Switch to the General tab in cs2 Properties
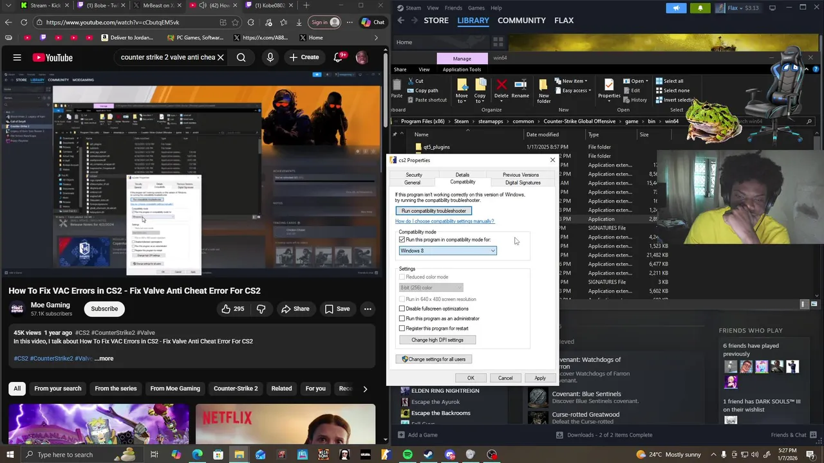 (x=412, y=183)
